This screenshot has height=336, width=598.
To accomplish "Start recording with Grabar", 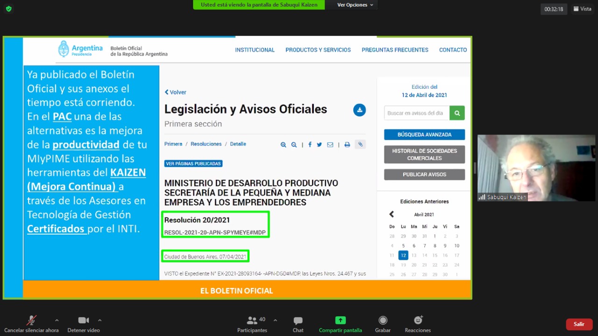I will [383, 324].
